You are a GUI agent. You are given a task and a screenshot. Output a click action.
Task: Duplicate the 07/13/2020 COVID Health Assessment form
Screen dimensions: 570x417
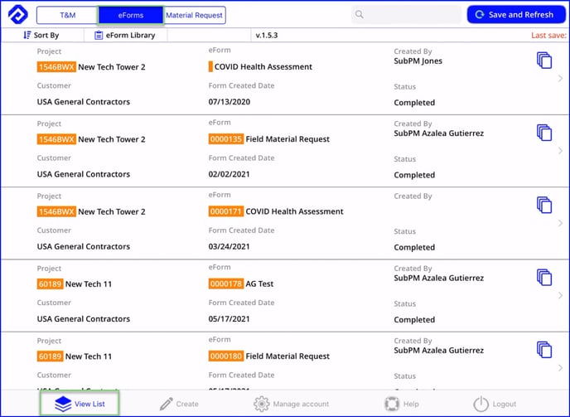[x=544, y=61]
